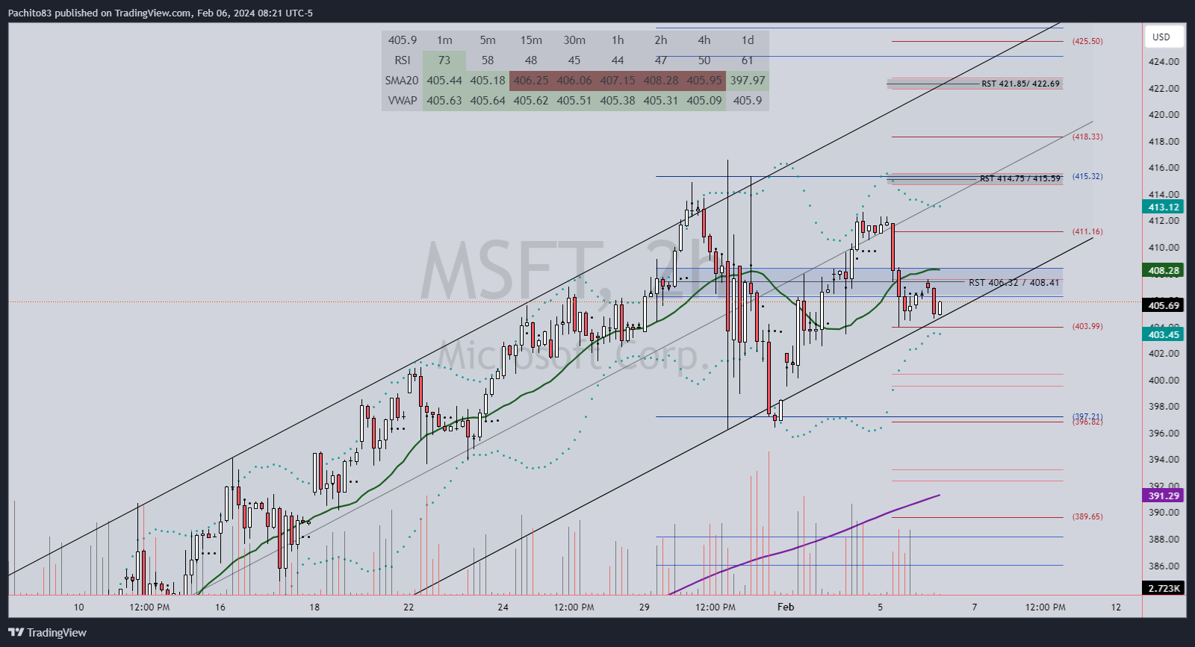Click the SMA20 value 407.15 cell

click(x=618, y=81)
